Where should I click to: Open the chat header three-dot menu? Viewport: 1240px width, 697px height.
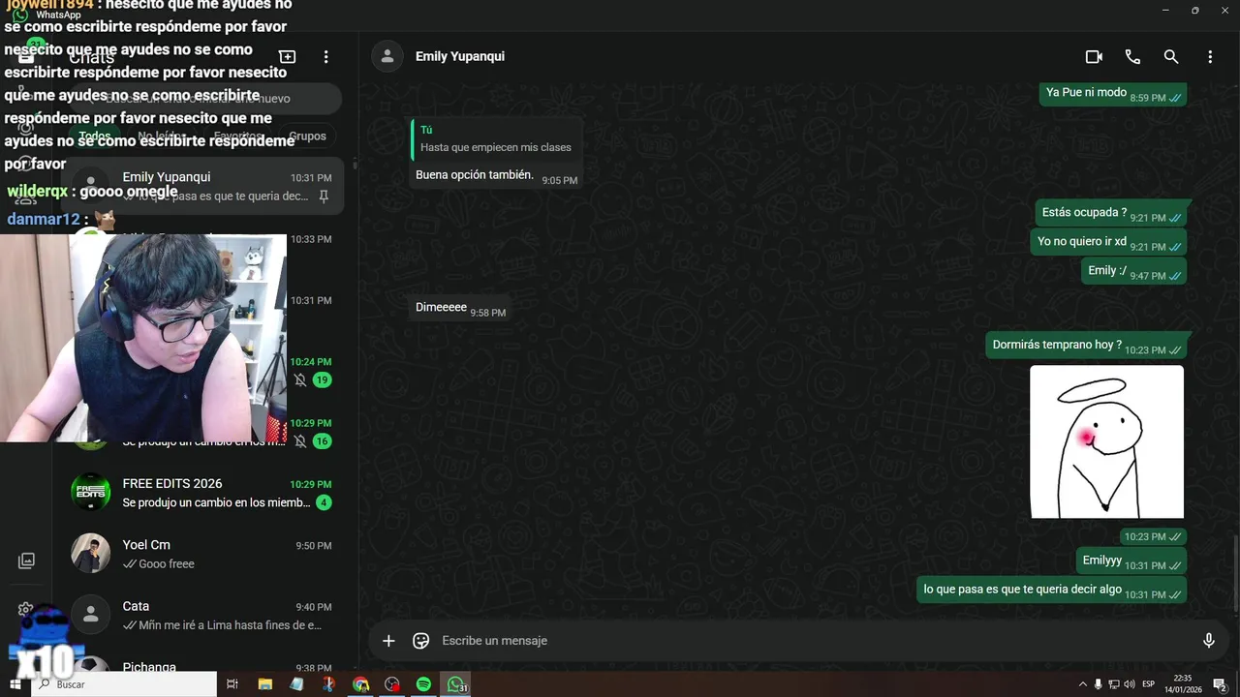pos(1210,57)
